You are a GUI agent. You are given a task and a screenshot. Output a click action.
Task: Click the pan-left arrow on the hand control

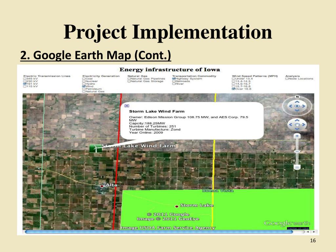[x=291, y=124]
